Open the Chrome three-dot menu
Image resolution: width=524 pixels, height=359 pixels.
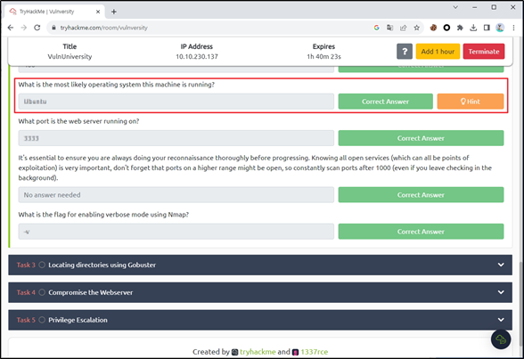[513, 28]
